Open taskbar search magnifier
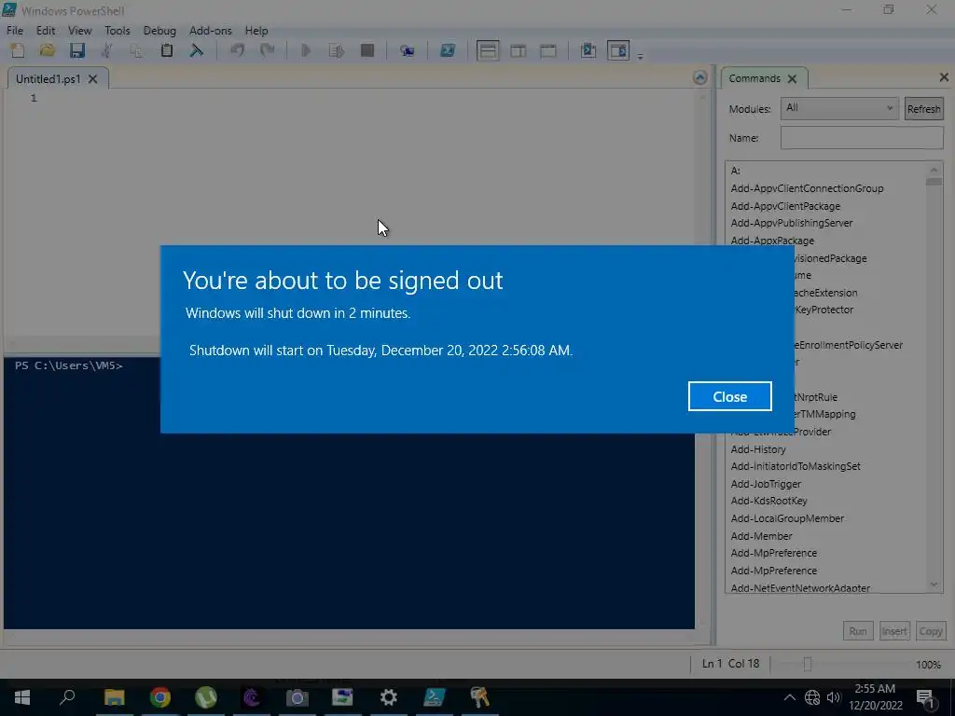 pos(67,697)
